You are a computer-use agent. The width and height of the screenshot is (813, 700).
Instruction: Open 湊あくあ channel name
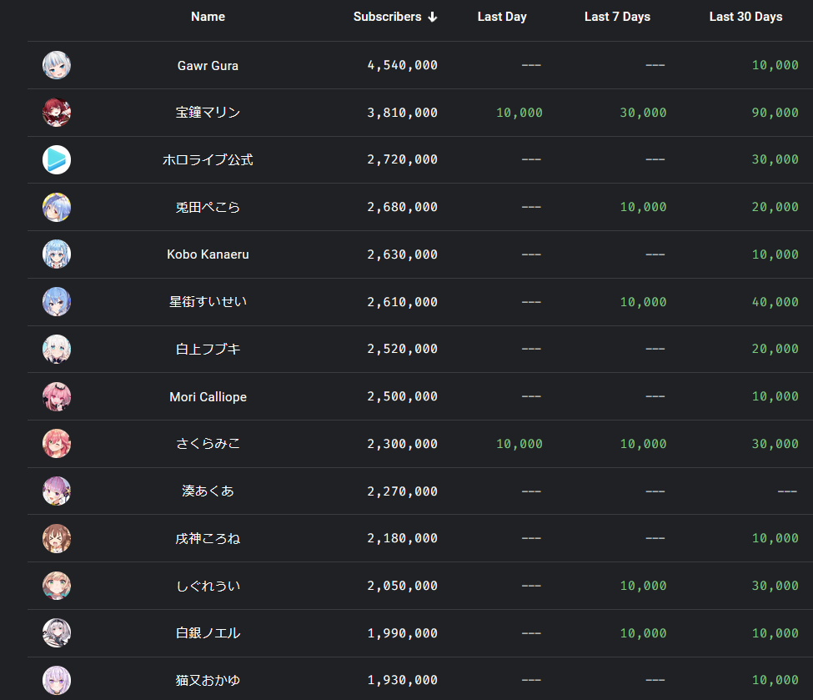(208, 491)
